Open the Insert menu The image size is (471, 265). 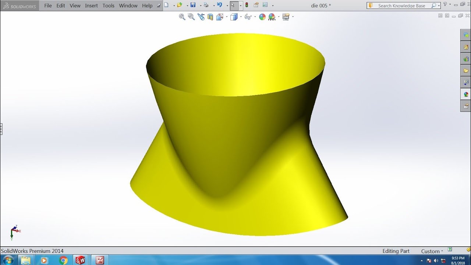pos(91,6)
